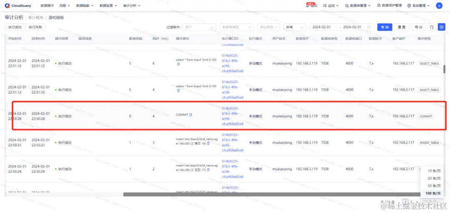Click the 操作语句 column header
The height and width of the screenshot is (213, 450).
pyautogui.click(x=182, y=39)
